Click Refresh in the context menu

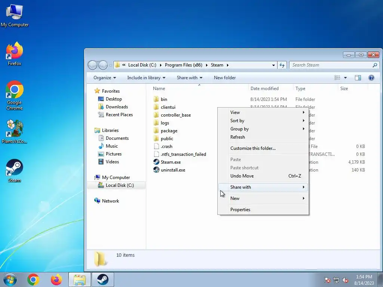tap(263, 137)
